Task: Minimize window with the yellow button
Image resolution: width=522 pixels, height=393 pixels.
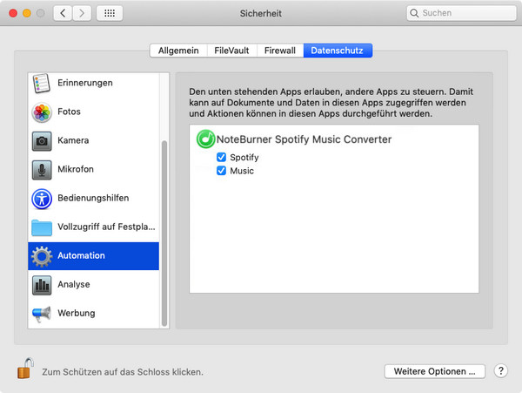Action: (x=27, y=13)
